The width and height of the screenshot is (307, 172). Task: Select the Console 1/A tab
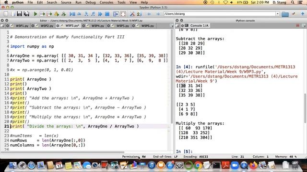tap(200, 25)
